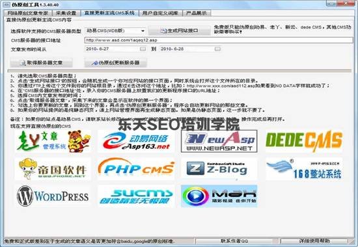Click the status bar free version notice

click(x=90, y=241)
